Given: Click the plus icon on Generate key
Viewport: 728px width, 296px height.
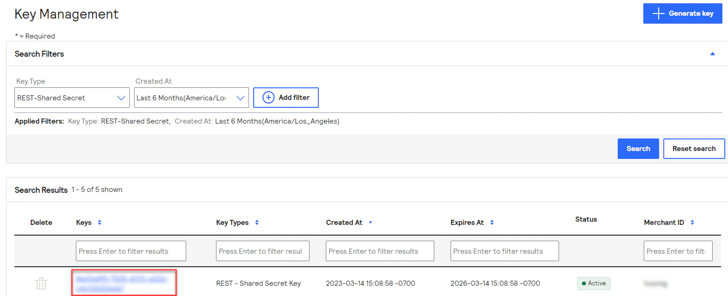Looking at the screenshot, I should click(x=658, y=13).
